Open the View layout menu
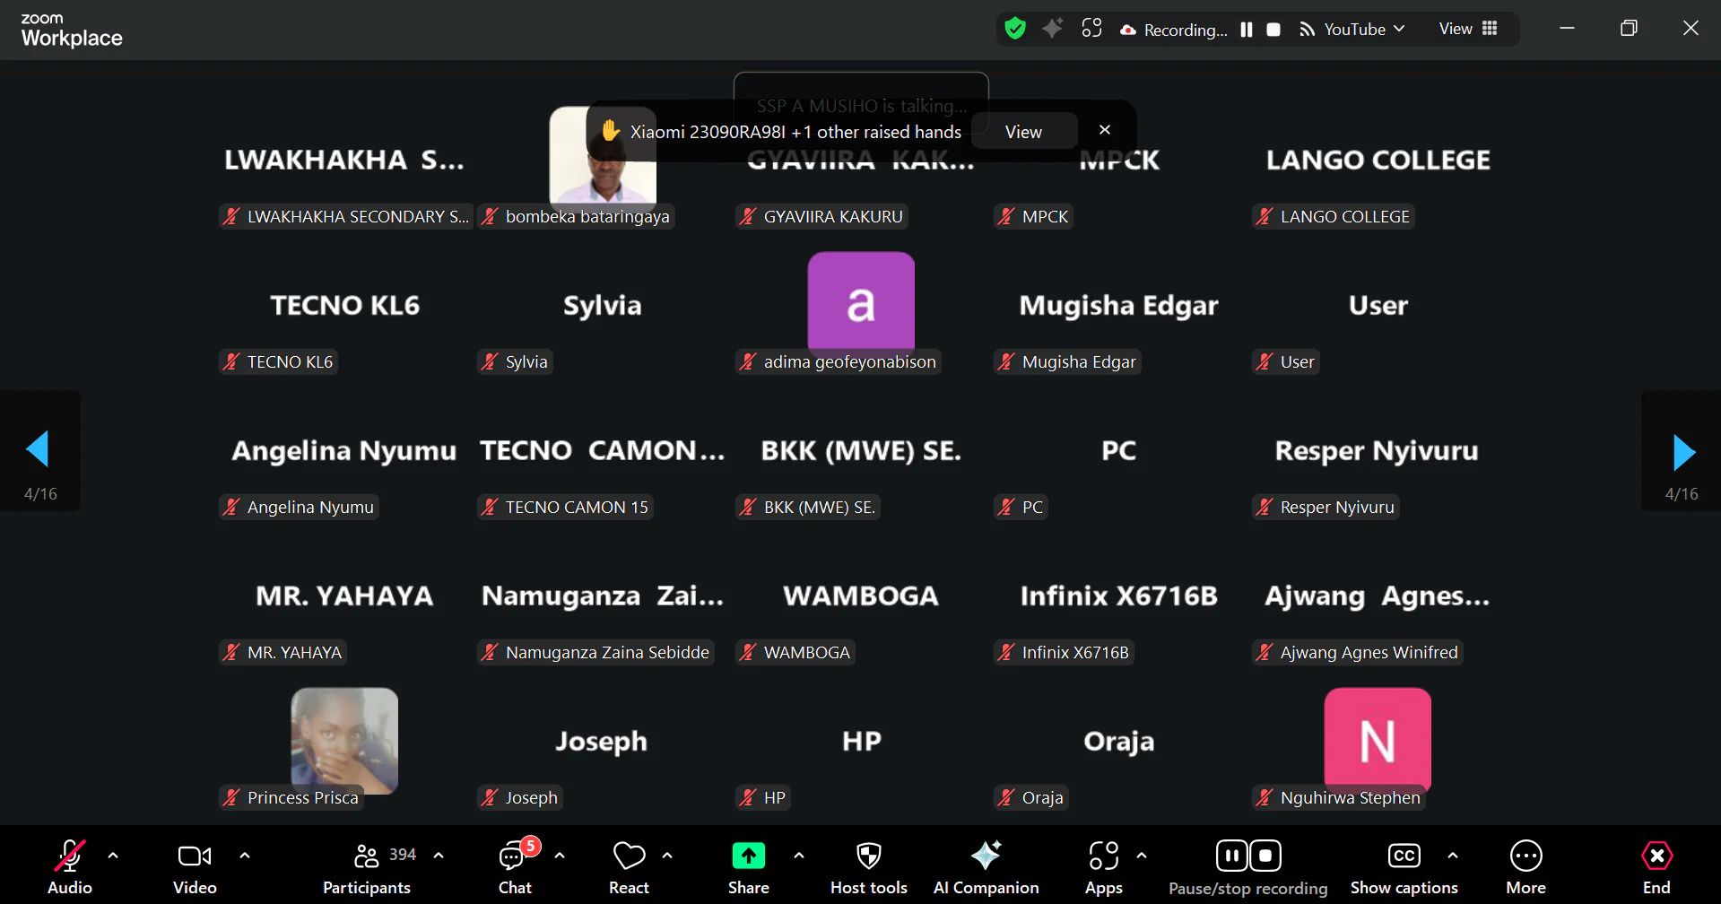Image resolution: width=1721 pixels, height=904 pixels. [1468, 29]
